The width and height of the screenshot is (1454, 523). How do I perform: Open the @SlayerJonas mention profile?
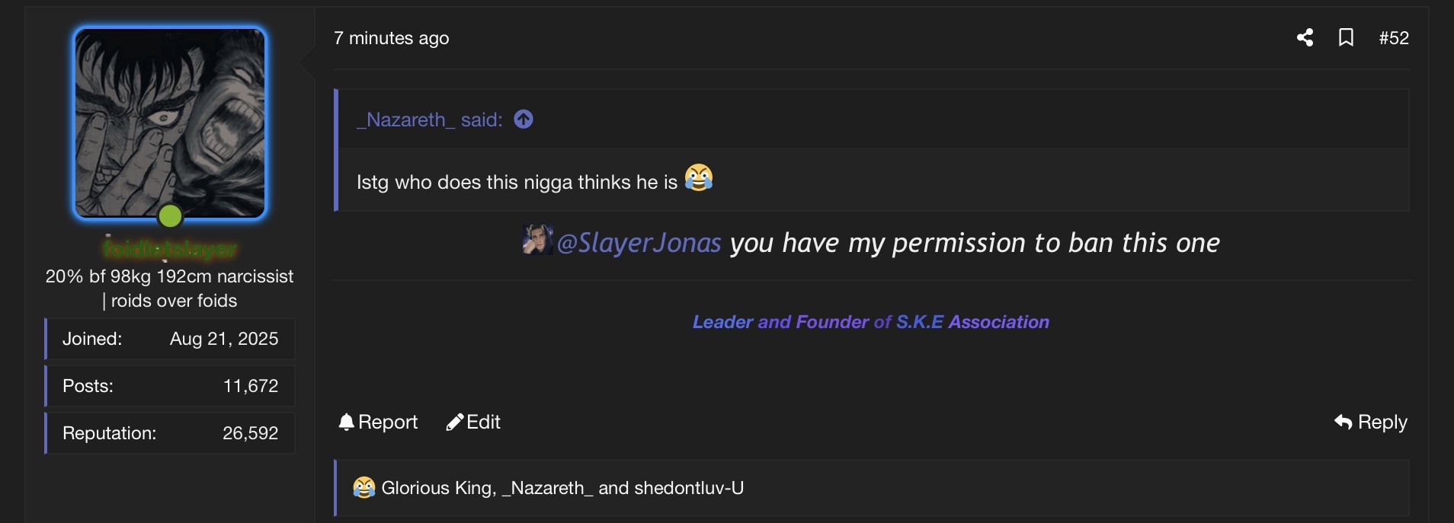[x=639, y=243]
